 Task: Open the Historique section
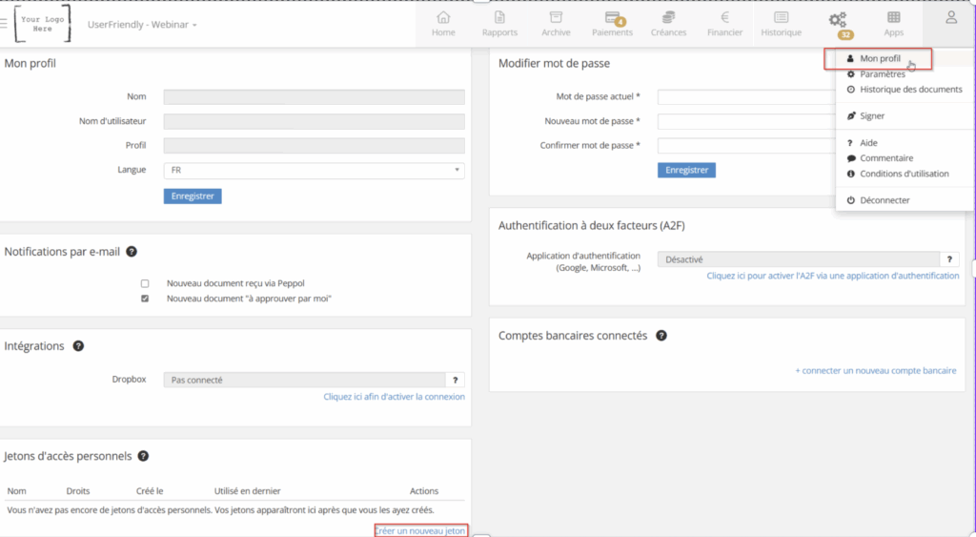781,24
